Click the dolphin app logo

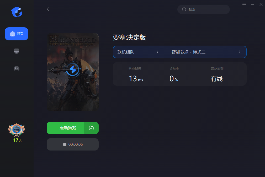coord(17,12)
